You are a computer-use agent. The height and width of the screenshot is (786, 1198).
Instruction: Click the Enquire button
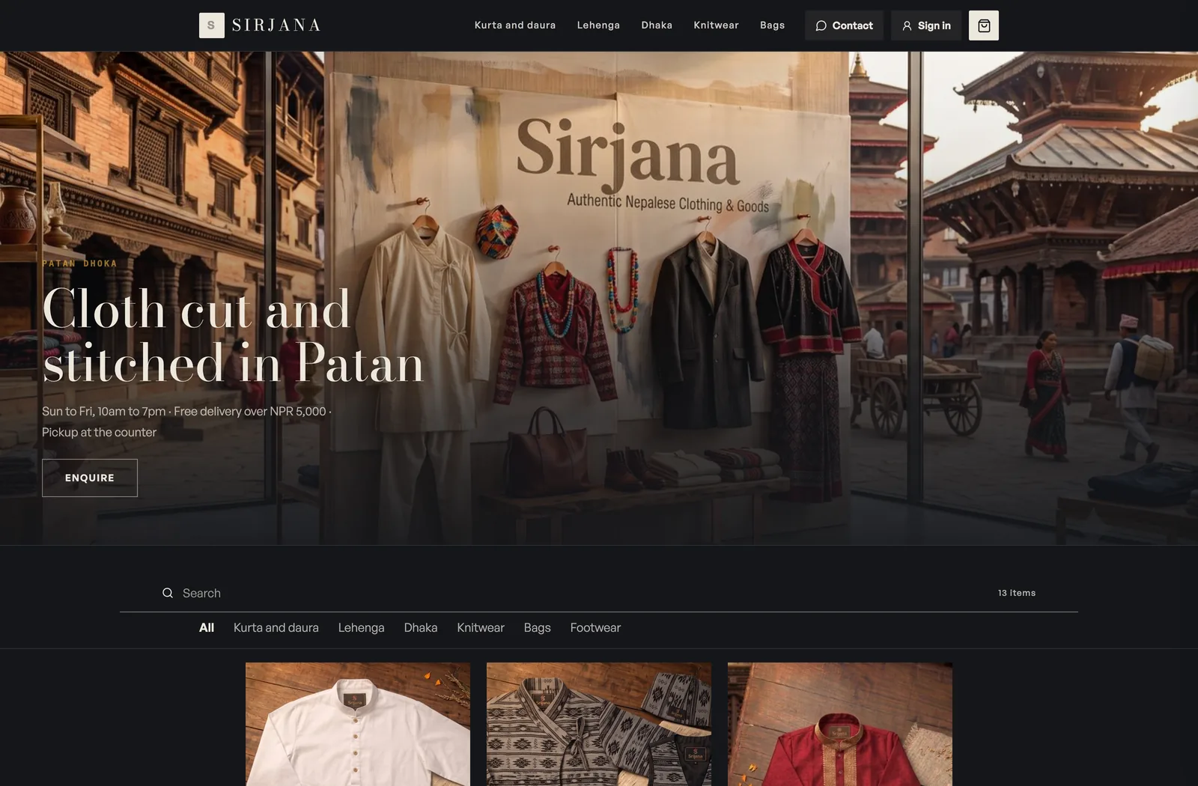(x=90, y=478)
